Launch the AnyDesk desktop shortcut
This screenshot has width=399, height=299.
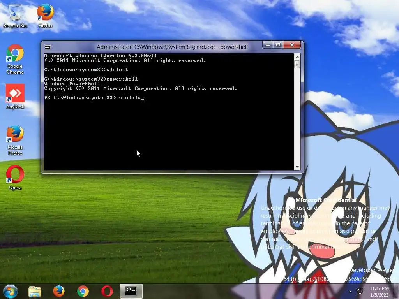[15, 97]
